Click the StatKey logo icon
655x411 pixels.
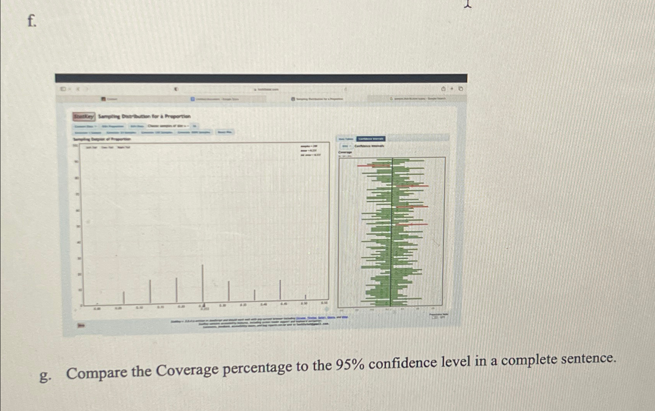click(84, 116)
